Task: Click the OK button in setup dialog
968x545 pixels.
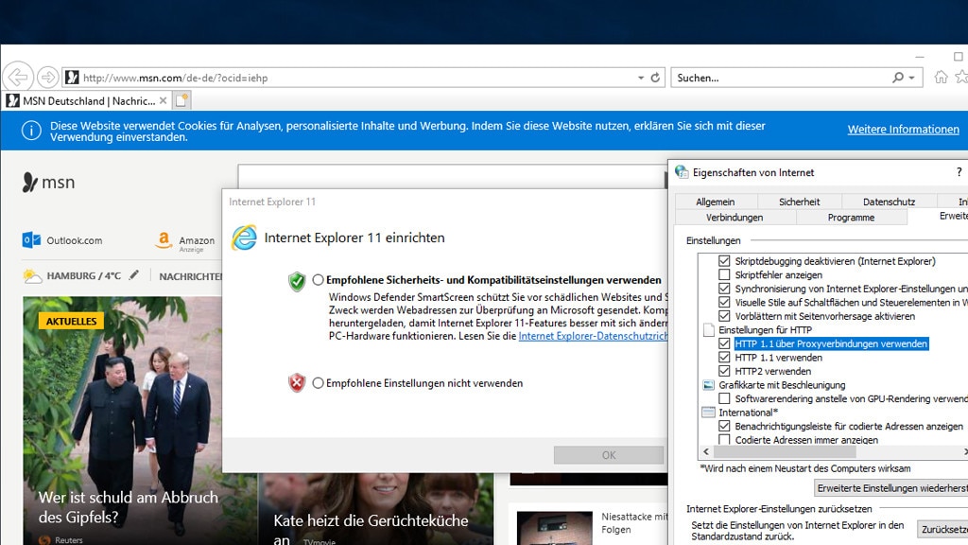Action: tap(609, 455)
